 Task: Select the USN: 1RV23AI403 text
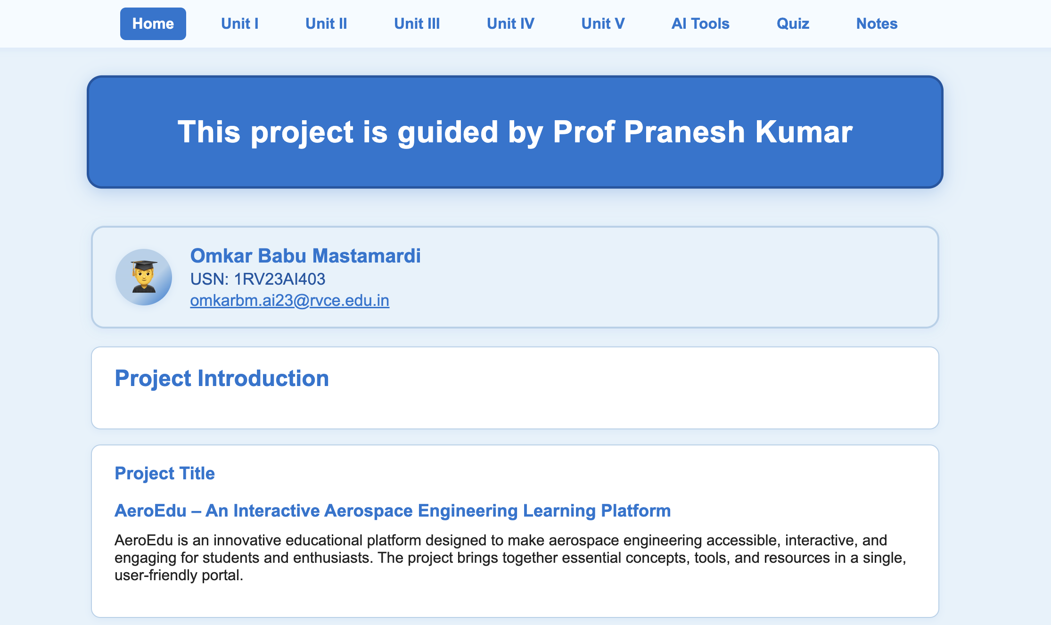click(257, 279)
